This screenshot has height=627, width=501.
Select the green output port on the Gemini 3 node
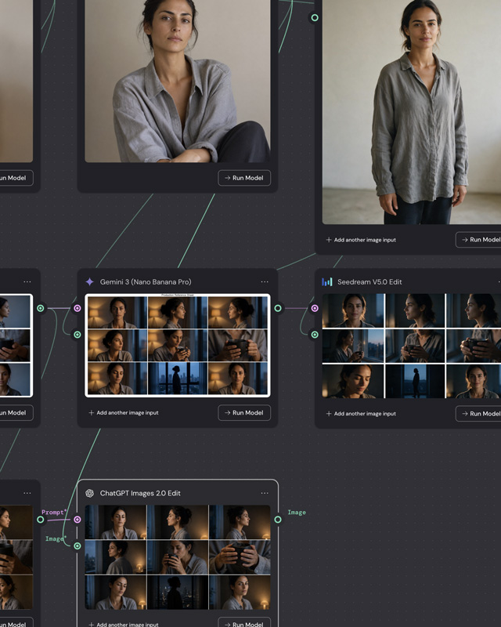[278, 308]
